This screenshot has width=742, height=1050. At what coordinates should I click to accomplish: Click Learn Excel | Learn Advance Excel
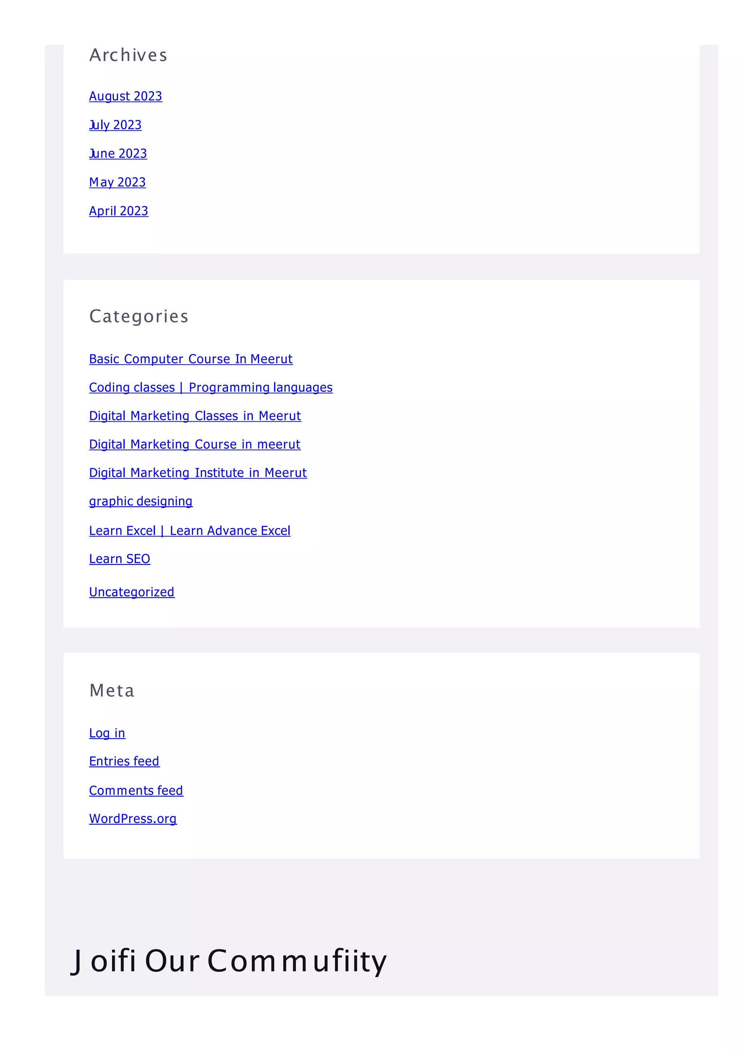point(190,530)
